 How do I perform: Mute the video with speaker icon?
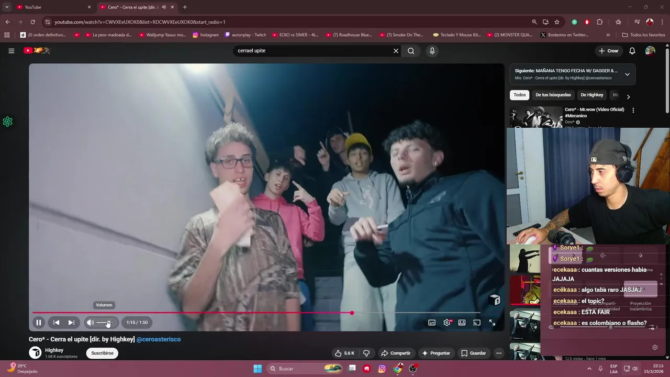[90, 323]
